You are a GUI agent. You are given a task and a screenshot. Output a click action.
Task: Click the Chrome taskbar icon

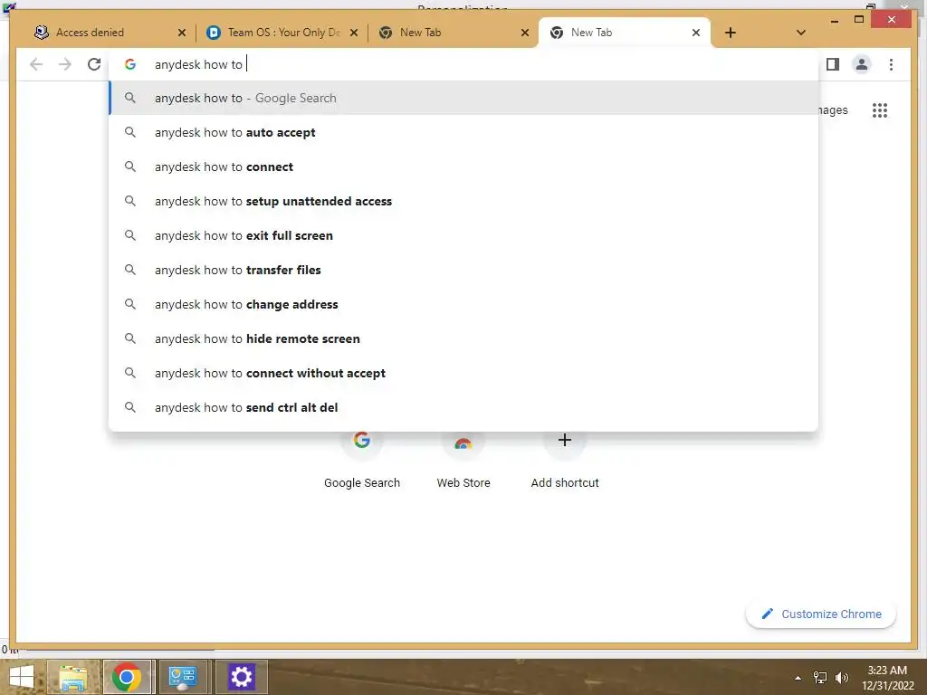126,677
